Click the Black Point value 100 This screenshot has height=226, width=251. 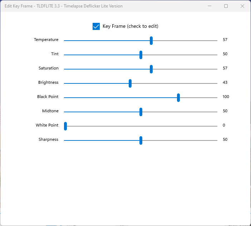click(226, 97)
